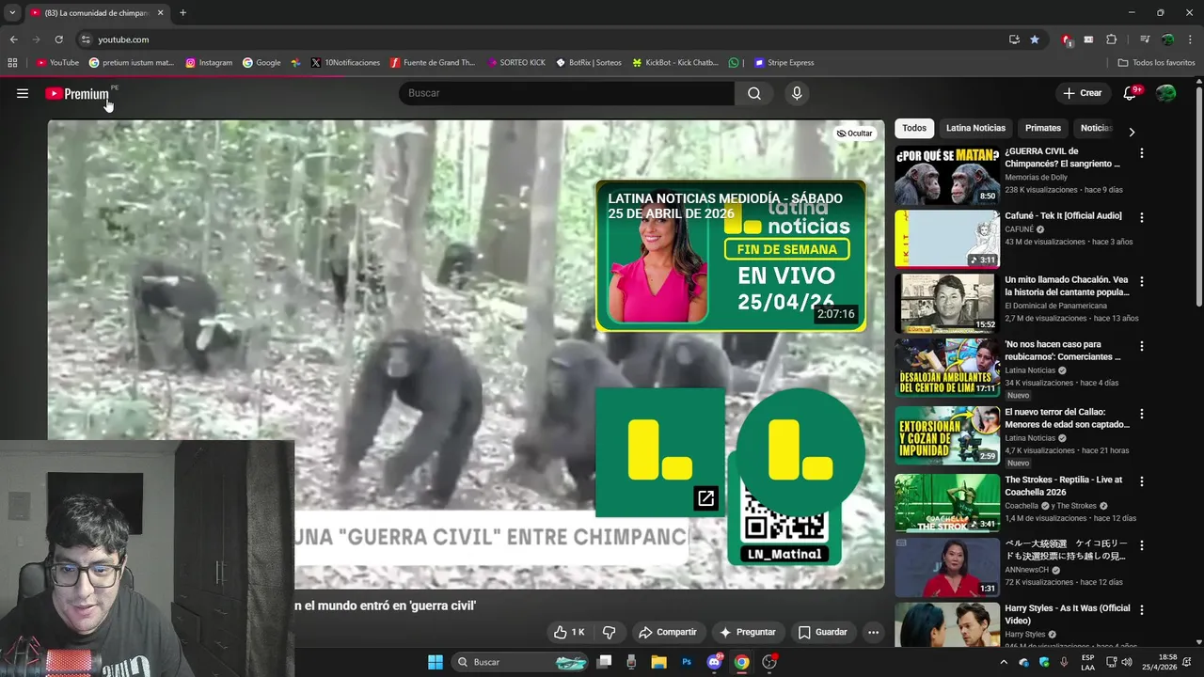Open the tab search dropdown arrow
This screenshot has width=1204, height=677.
pyautogui.click(x=12, y=13)
